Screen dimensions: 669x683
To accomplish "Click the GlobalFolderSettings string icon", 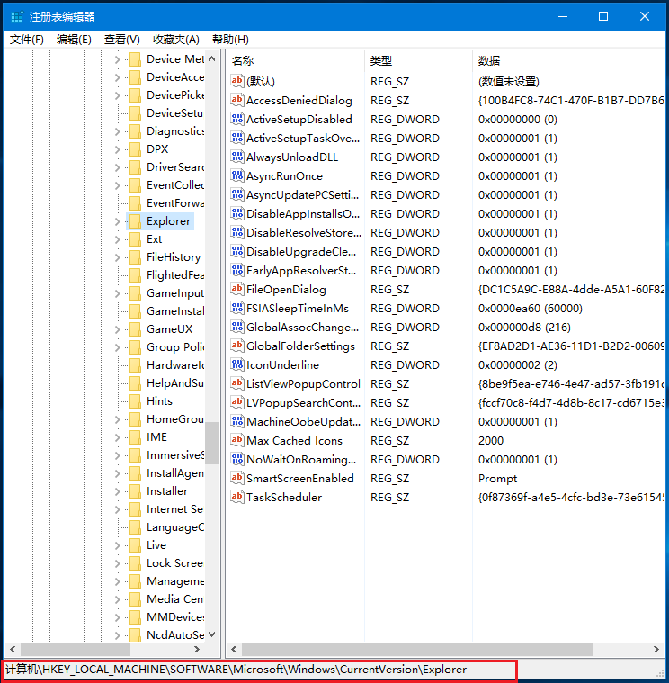I will pyautogui.click(x=237, y=346).
